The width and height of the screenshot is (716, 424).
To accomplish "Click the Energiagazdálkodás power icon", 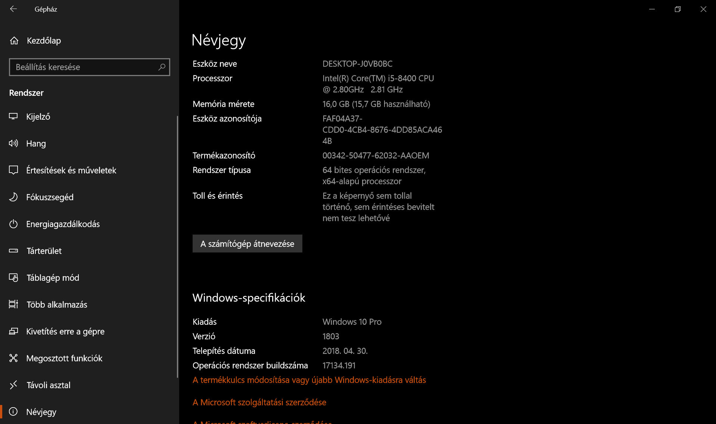I will [13, 224].
